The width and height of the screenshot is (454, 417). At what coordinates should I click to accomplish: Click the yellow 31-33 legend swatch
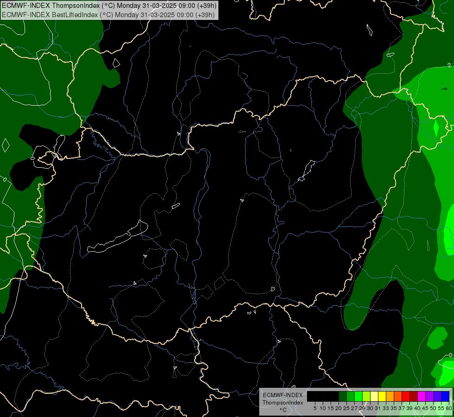pos(382,396)
